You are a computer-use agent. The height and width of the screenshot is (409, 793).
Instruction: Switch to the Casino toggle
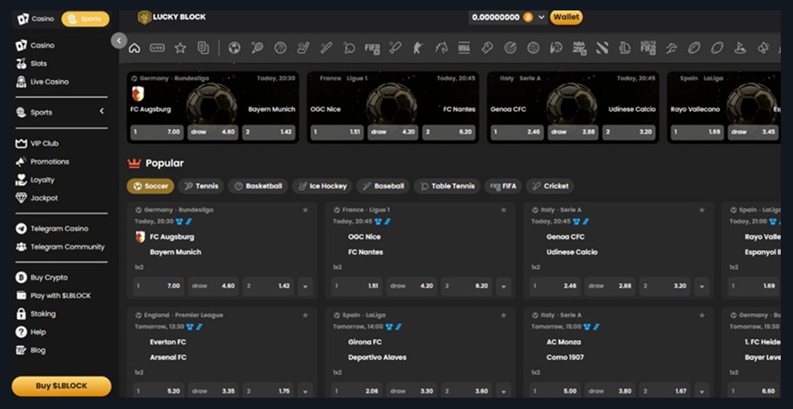(x=36, y=18)
